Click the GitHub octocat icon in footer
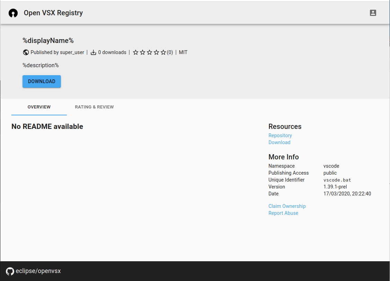This screenshot has height=281, width=390. (x=10, y=271)
